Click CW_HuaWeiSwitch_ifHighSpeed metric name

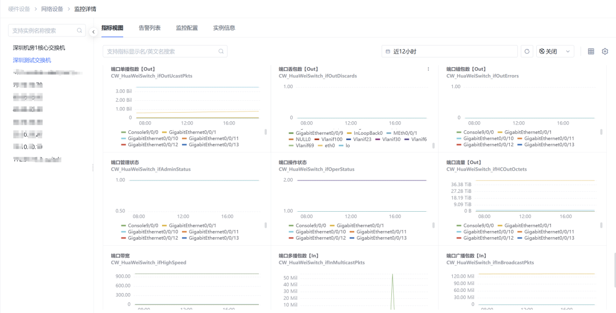coord(148,262)
